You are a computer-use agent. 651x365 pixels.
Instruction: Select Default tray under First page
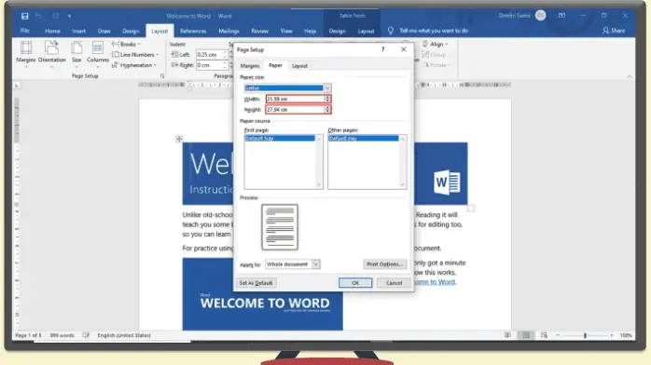point(280,139)
